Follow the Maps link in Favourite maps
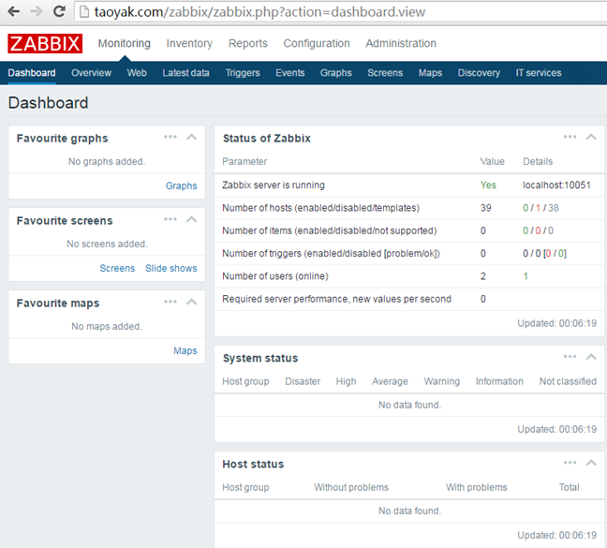 185,351
